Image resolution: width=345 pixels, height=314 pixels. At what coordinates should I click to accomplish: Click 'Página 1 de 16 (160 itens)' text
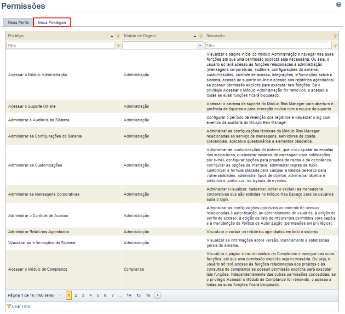pos(31,295)
